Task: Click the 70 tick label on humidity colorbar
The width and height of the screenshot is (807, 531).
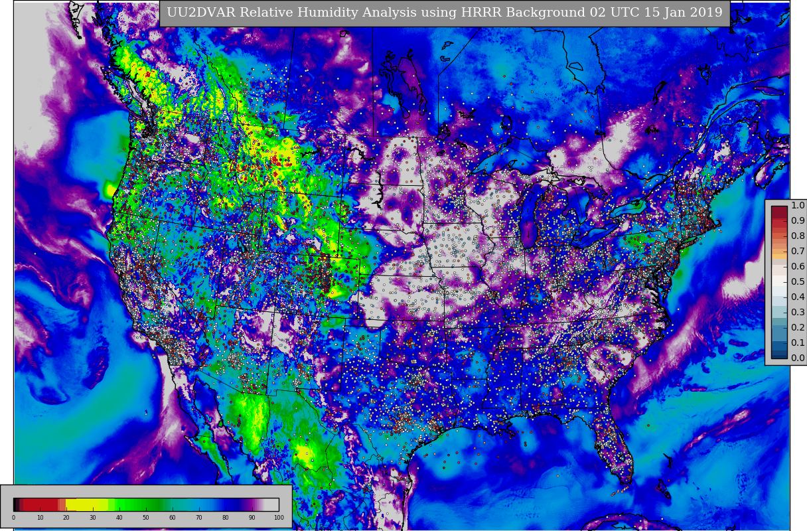Action: pos(199,518)
